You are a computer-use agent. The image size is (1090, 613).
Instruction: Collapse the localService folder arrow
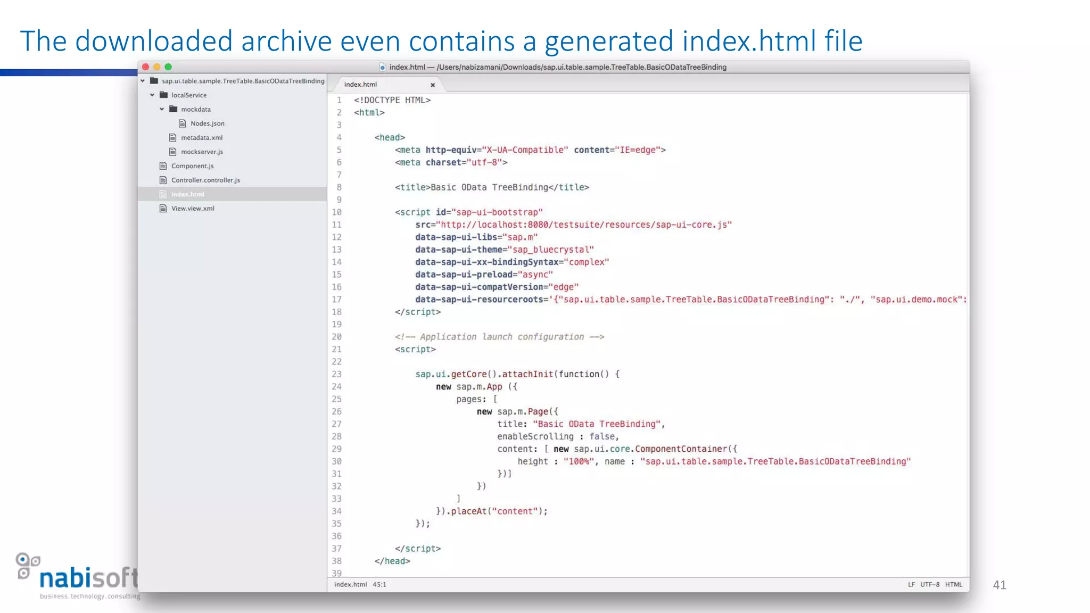tap(152, 95)
